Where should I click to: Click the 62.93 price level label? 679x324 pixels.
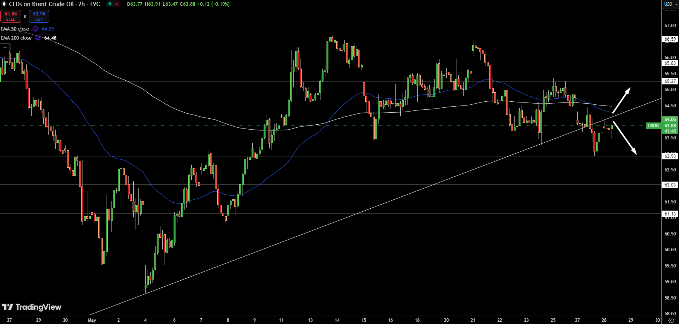coord(670,156)
